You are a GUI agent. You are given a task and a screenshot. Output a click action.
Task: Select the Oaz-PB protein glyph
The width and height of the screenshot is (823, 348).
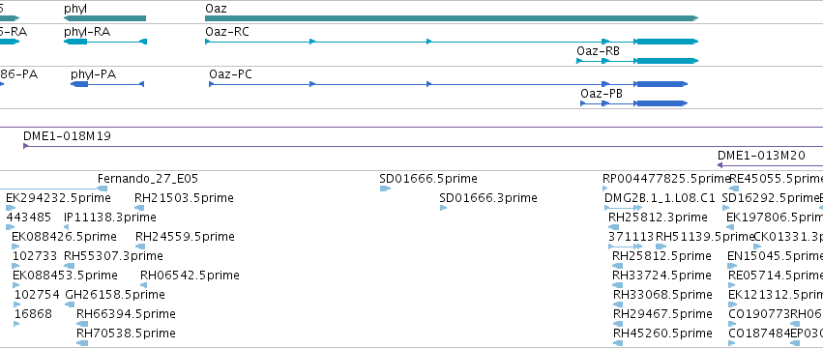tap(633, 103)
